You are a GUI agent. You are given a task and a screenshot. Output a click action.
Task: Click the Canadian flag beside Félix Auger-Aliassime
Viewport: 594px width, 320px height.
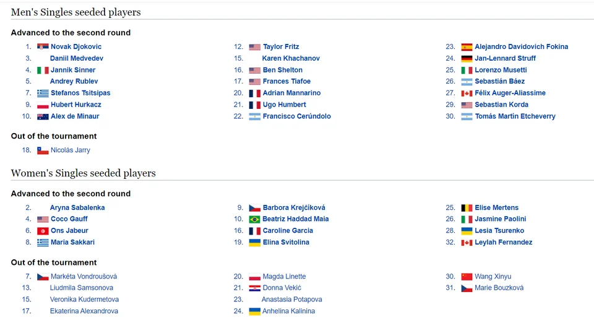click(467, 93)
